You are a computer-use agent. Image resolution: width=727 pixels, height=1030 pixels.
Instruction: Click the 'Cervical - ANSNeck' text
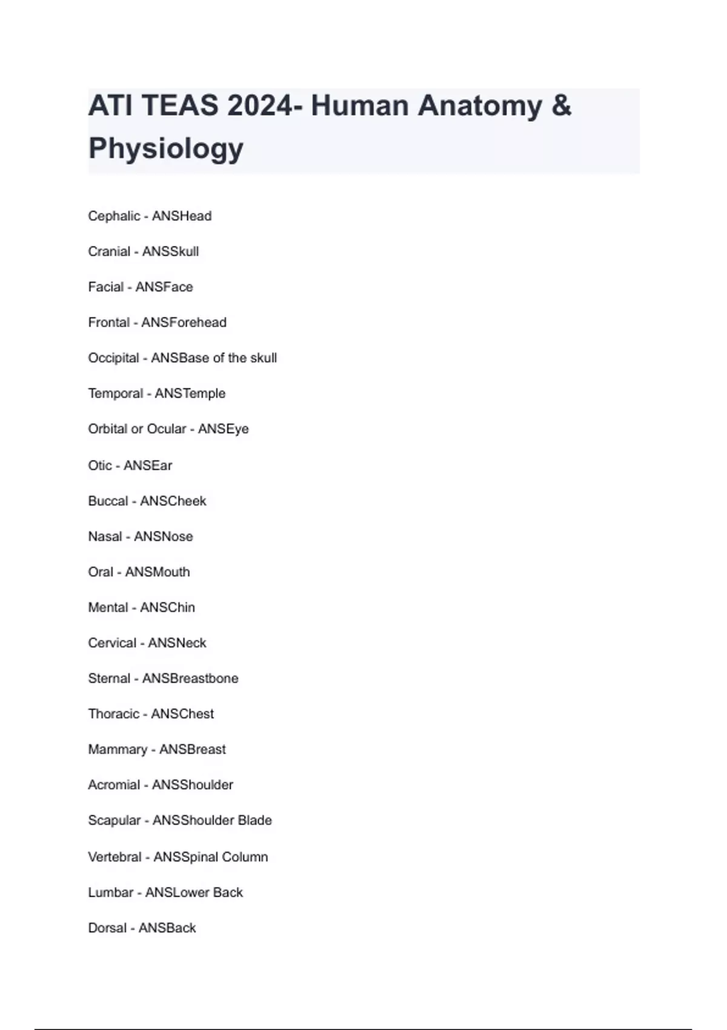tap(147, 643)
